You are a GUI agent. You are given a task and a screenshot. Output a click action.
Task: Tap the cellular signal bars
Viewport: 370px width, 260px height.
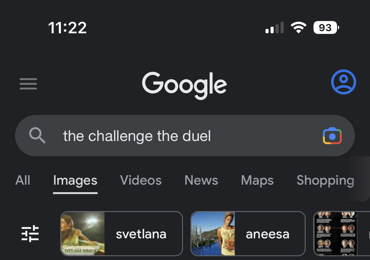[x=274, y=28]
